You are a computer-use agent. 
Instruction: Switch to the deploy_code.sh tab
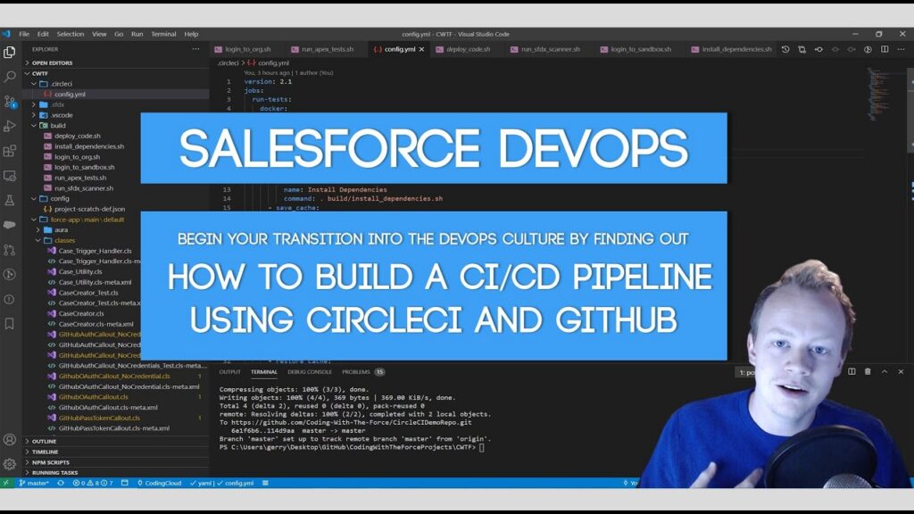coord(468,50)
